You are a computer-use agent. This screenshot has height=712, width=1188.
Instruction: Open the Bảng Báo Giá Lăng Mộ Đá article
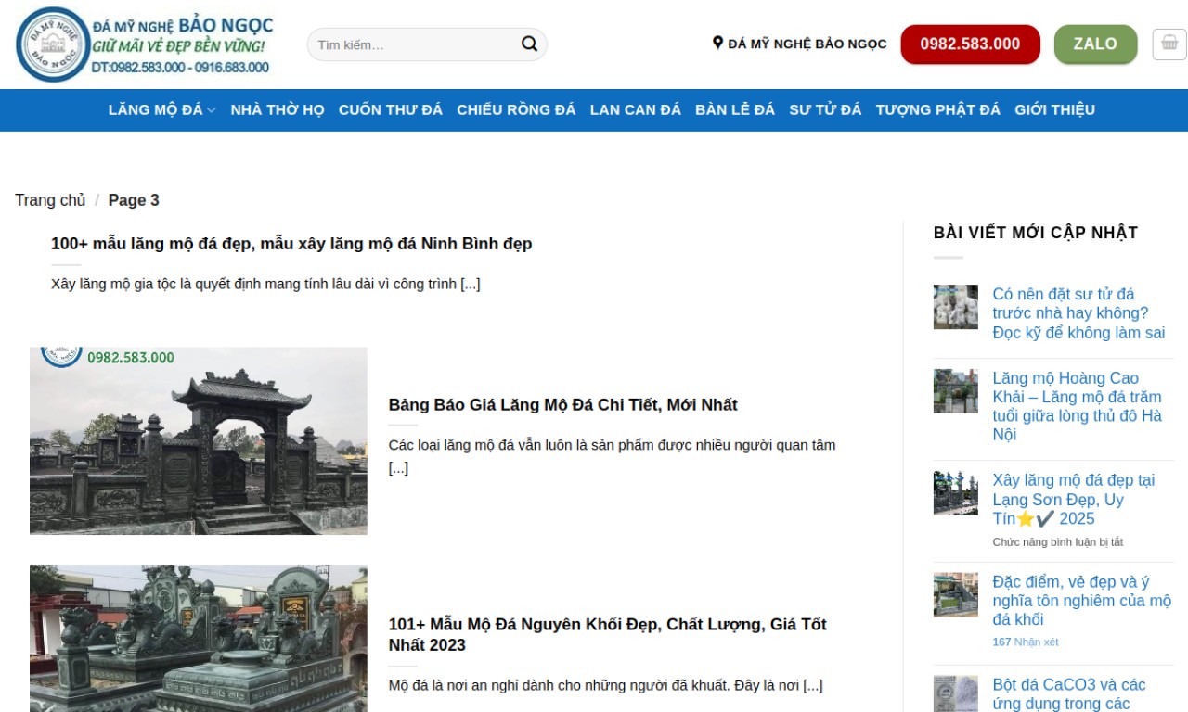562,405
